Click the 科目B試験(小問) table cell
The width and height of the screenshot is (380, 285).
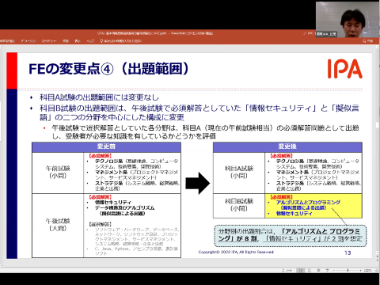point(239,206)
